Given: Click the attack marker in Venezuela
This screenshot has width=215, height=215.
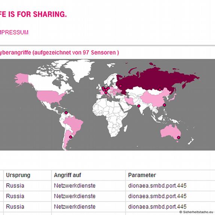Looking at the screenshot, I should pos(66,113).
